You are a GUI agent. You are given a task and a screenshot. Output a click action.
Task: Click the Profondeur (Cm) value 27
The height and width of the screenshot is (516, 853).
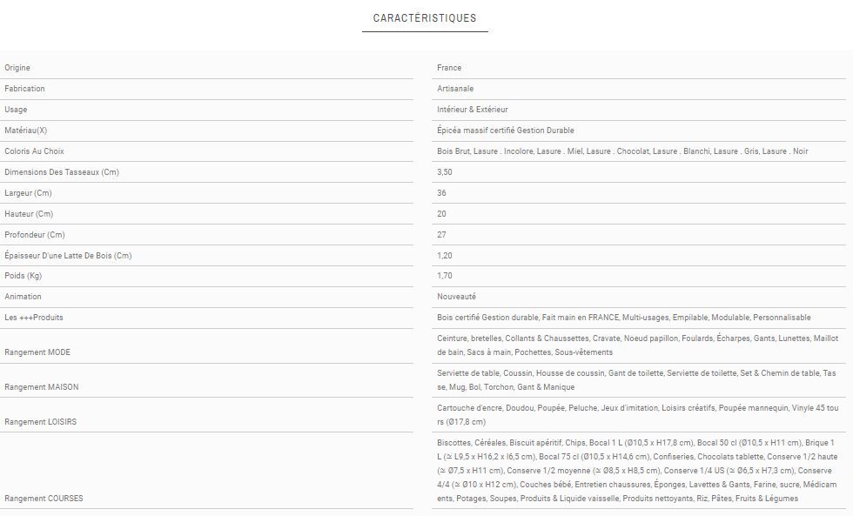click(442, 235)
